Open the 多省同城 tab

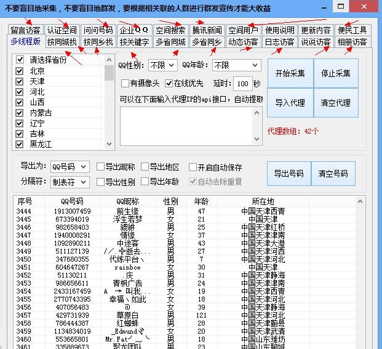click(x=170, y=42)
